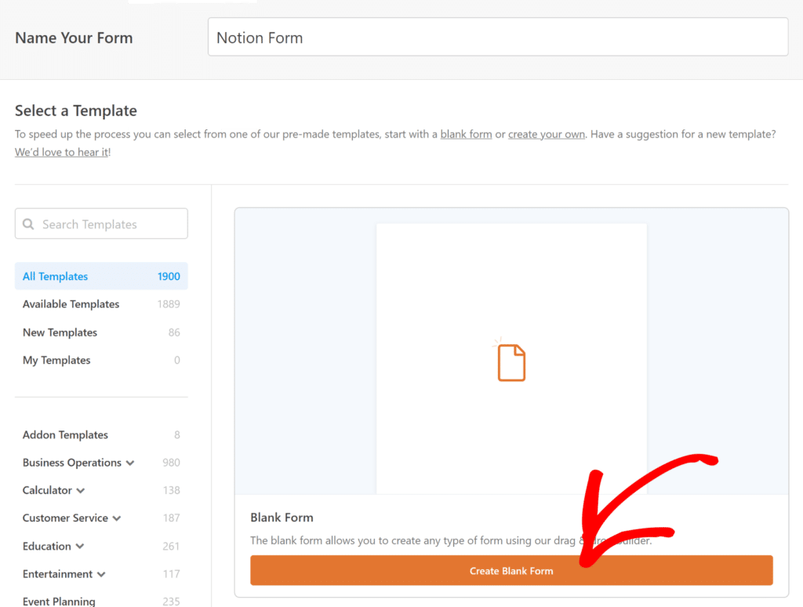The width and height of the screenshot is (803, 607).
Task: Select Available Templates filter
Action: (x=101, y=304)
